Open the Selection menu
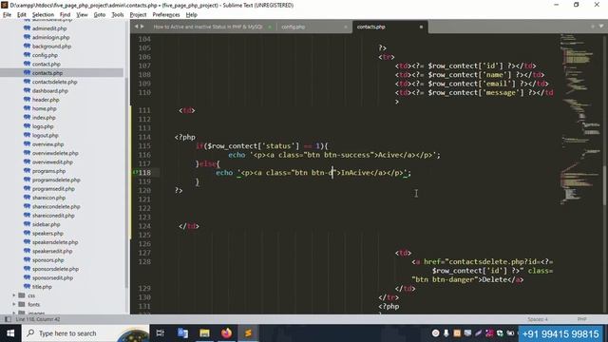Image resolution: width=608 pixels, height=342 pixels. tap(43, 15)
